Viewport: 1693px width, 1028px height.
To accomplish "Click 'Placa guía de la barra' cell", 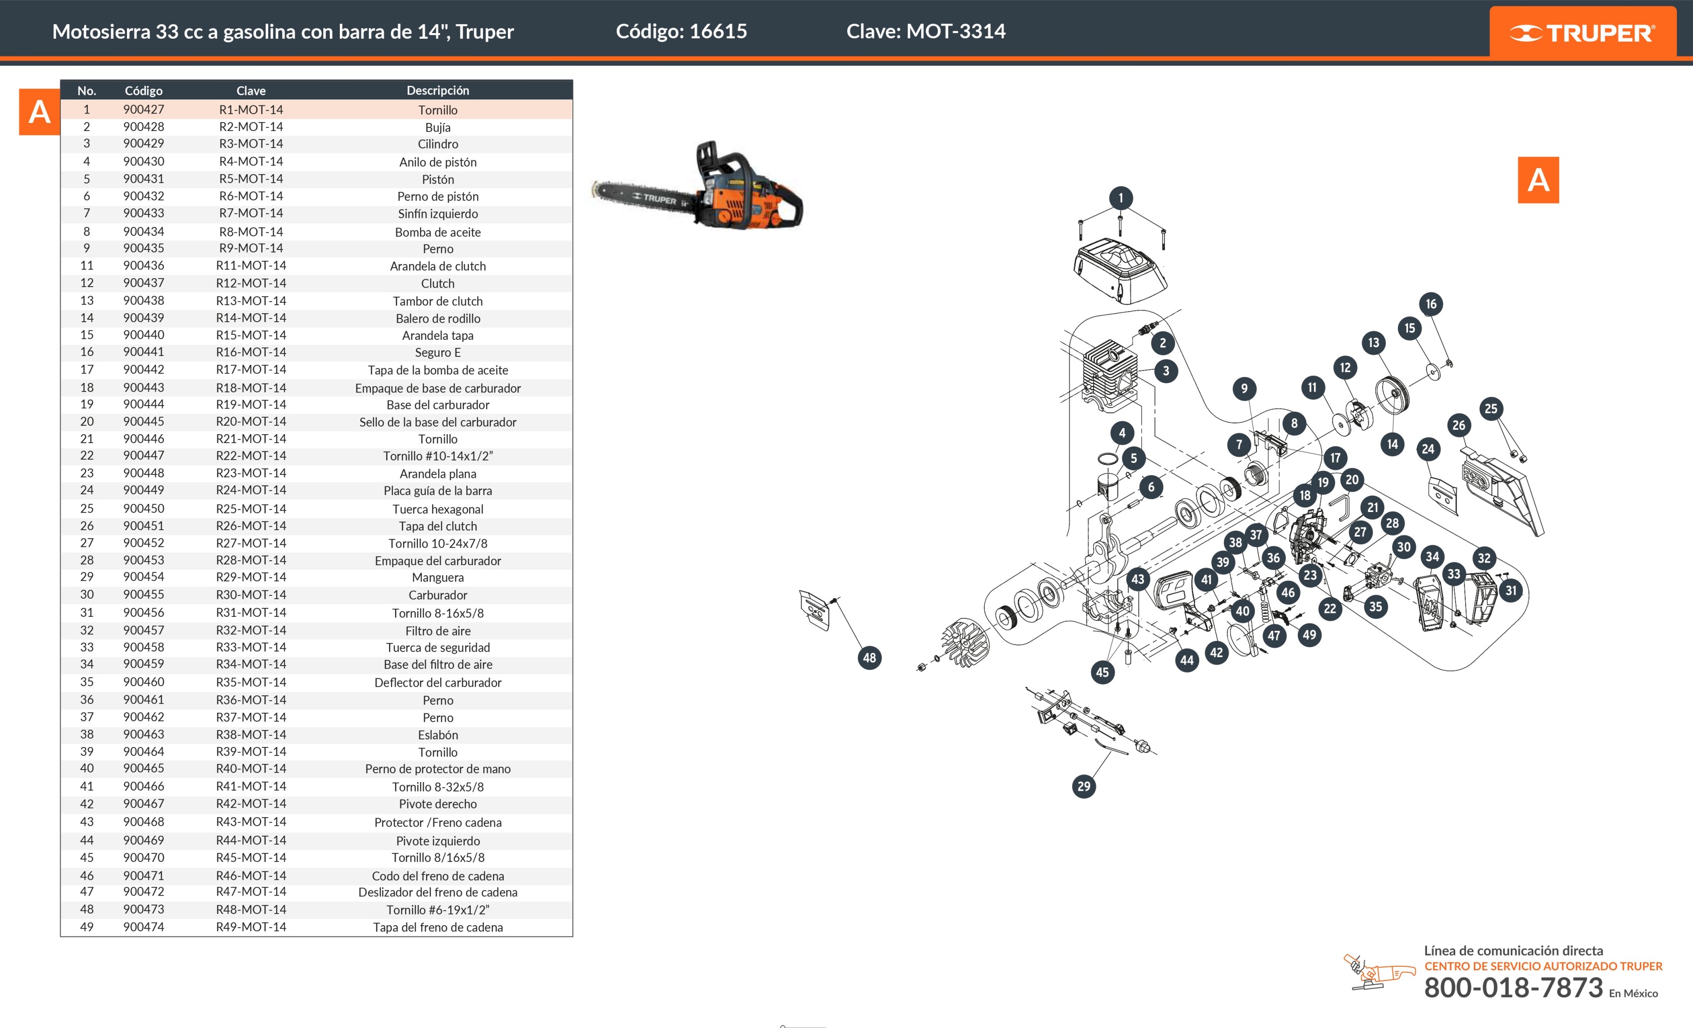I will 438,490.
